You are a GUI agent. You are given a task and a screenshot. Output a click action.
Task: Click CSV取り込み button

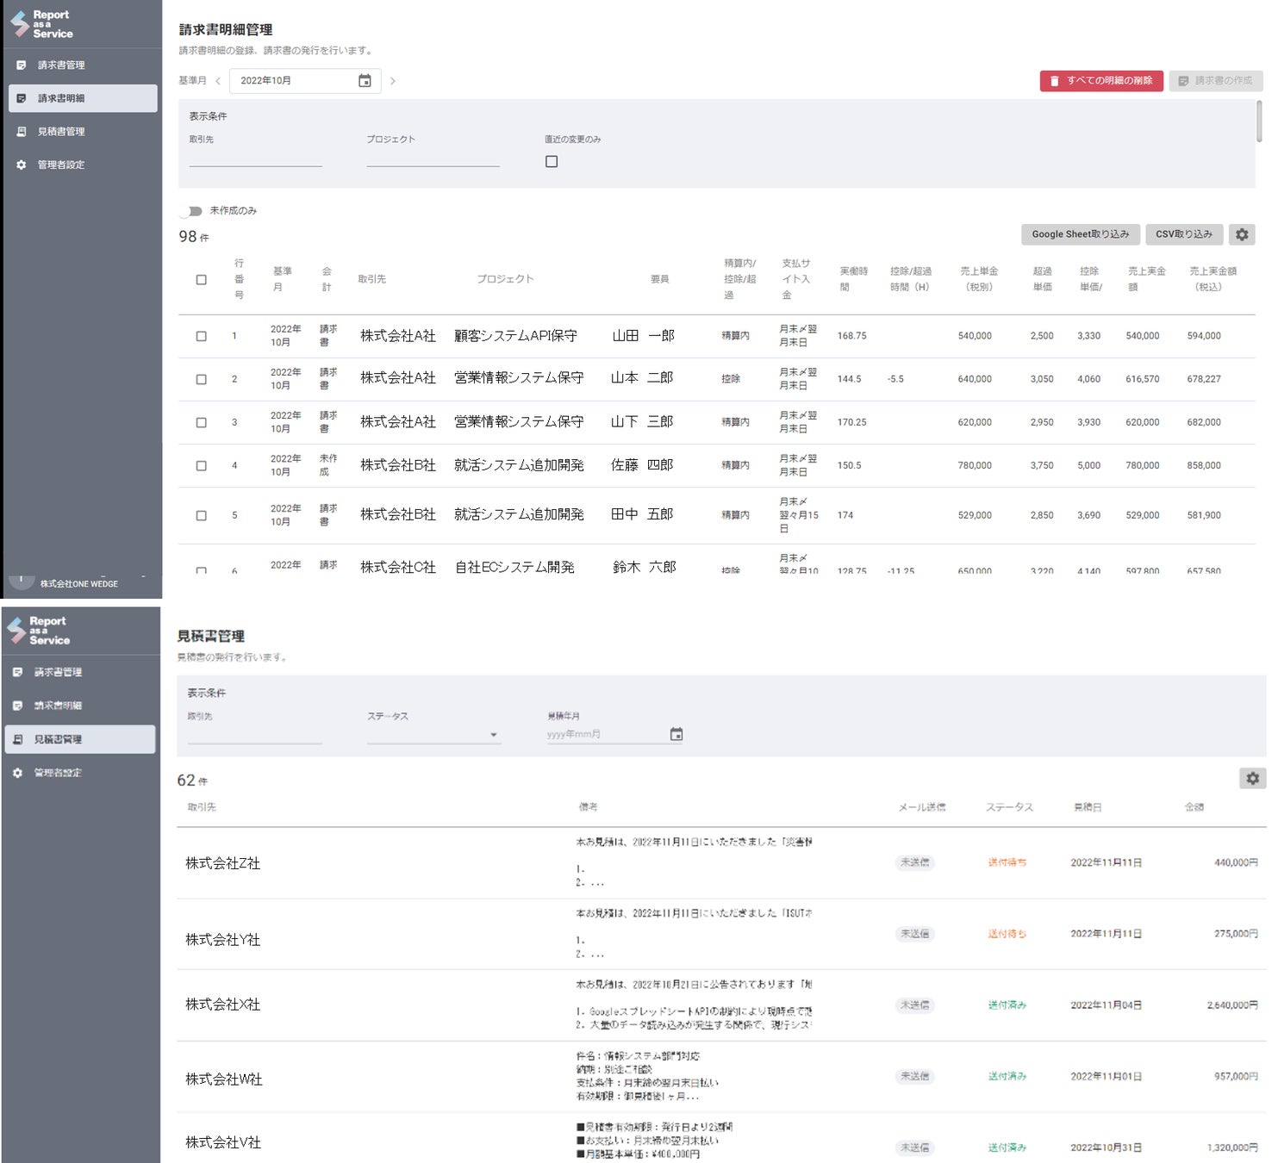[x=1184, y=234]
